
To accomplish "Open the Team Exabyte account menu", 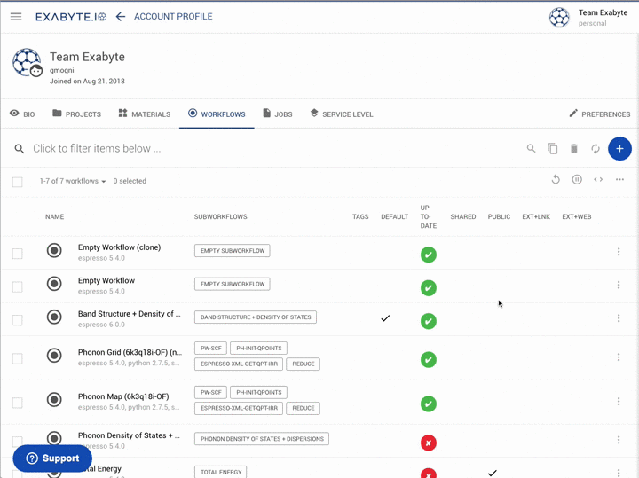I will 589,17.
